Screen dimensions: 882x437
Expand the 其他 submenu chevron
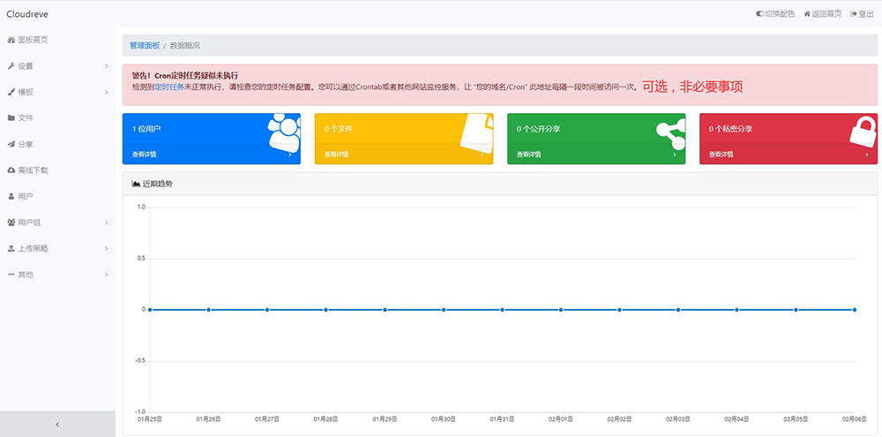click(x=107, y=275)
